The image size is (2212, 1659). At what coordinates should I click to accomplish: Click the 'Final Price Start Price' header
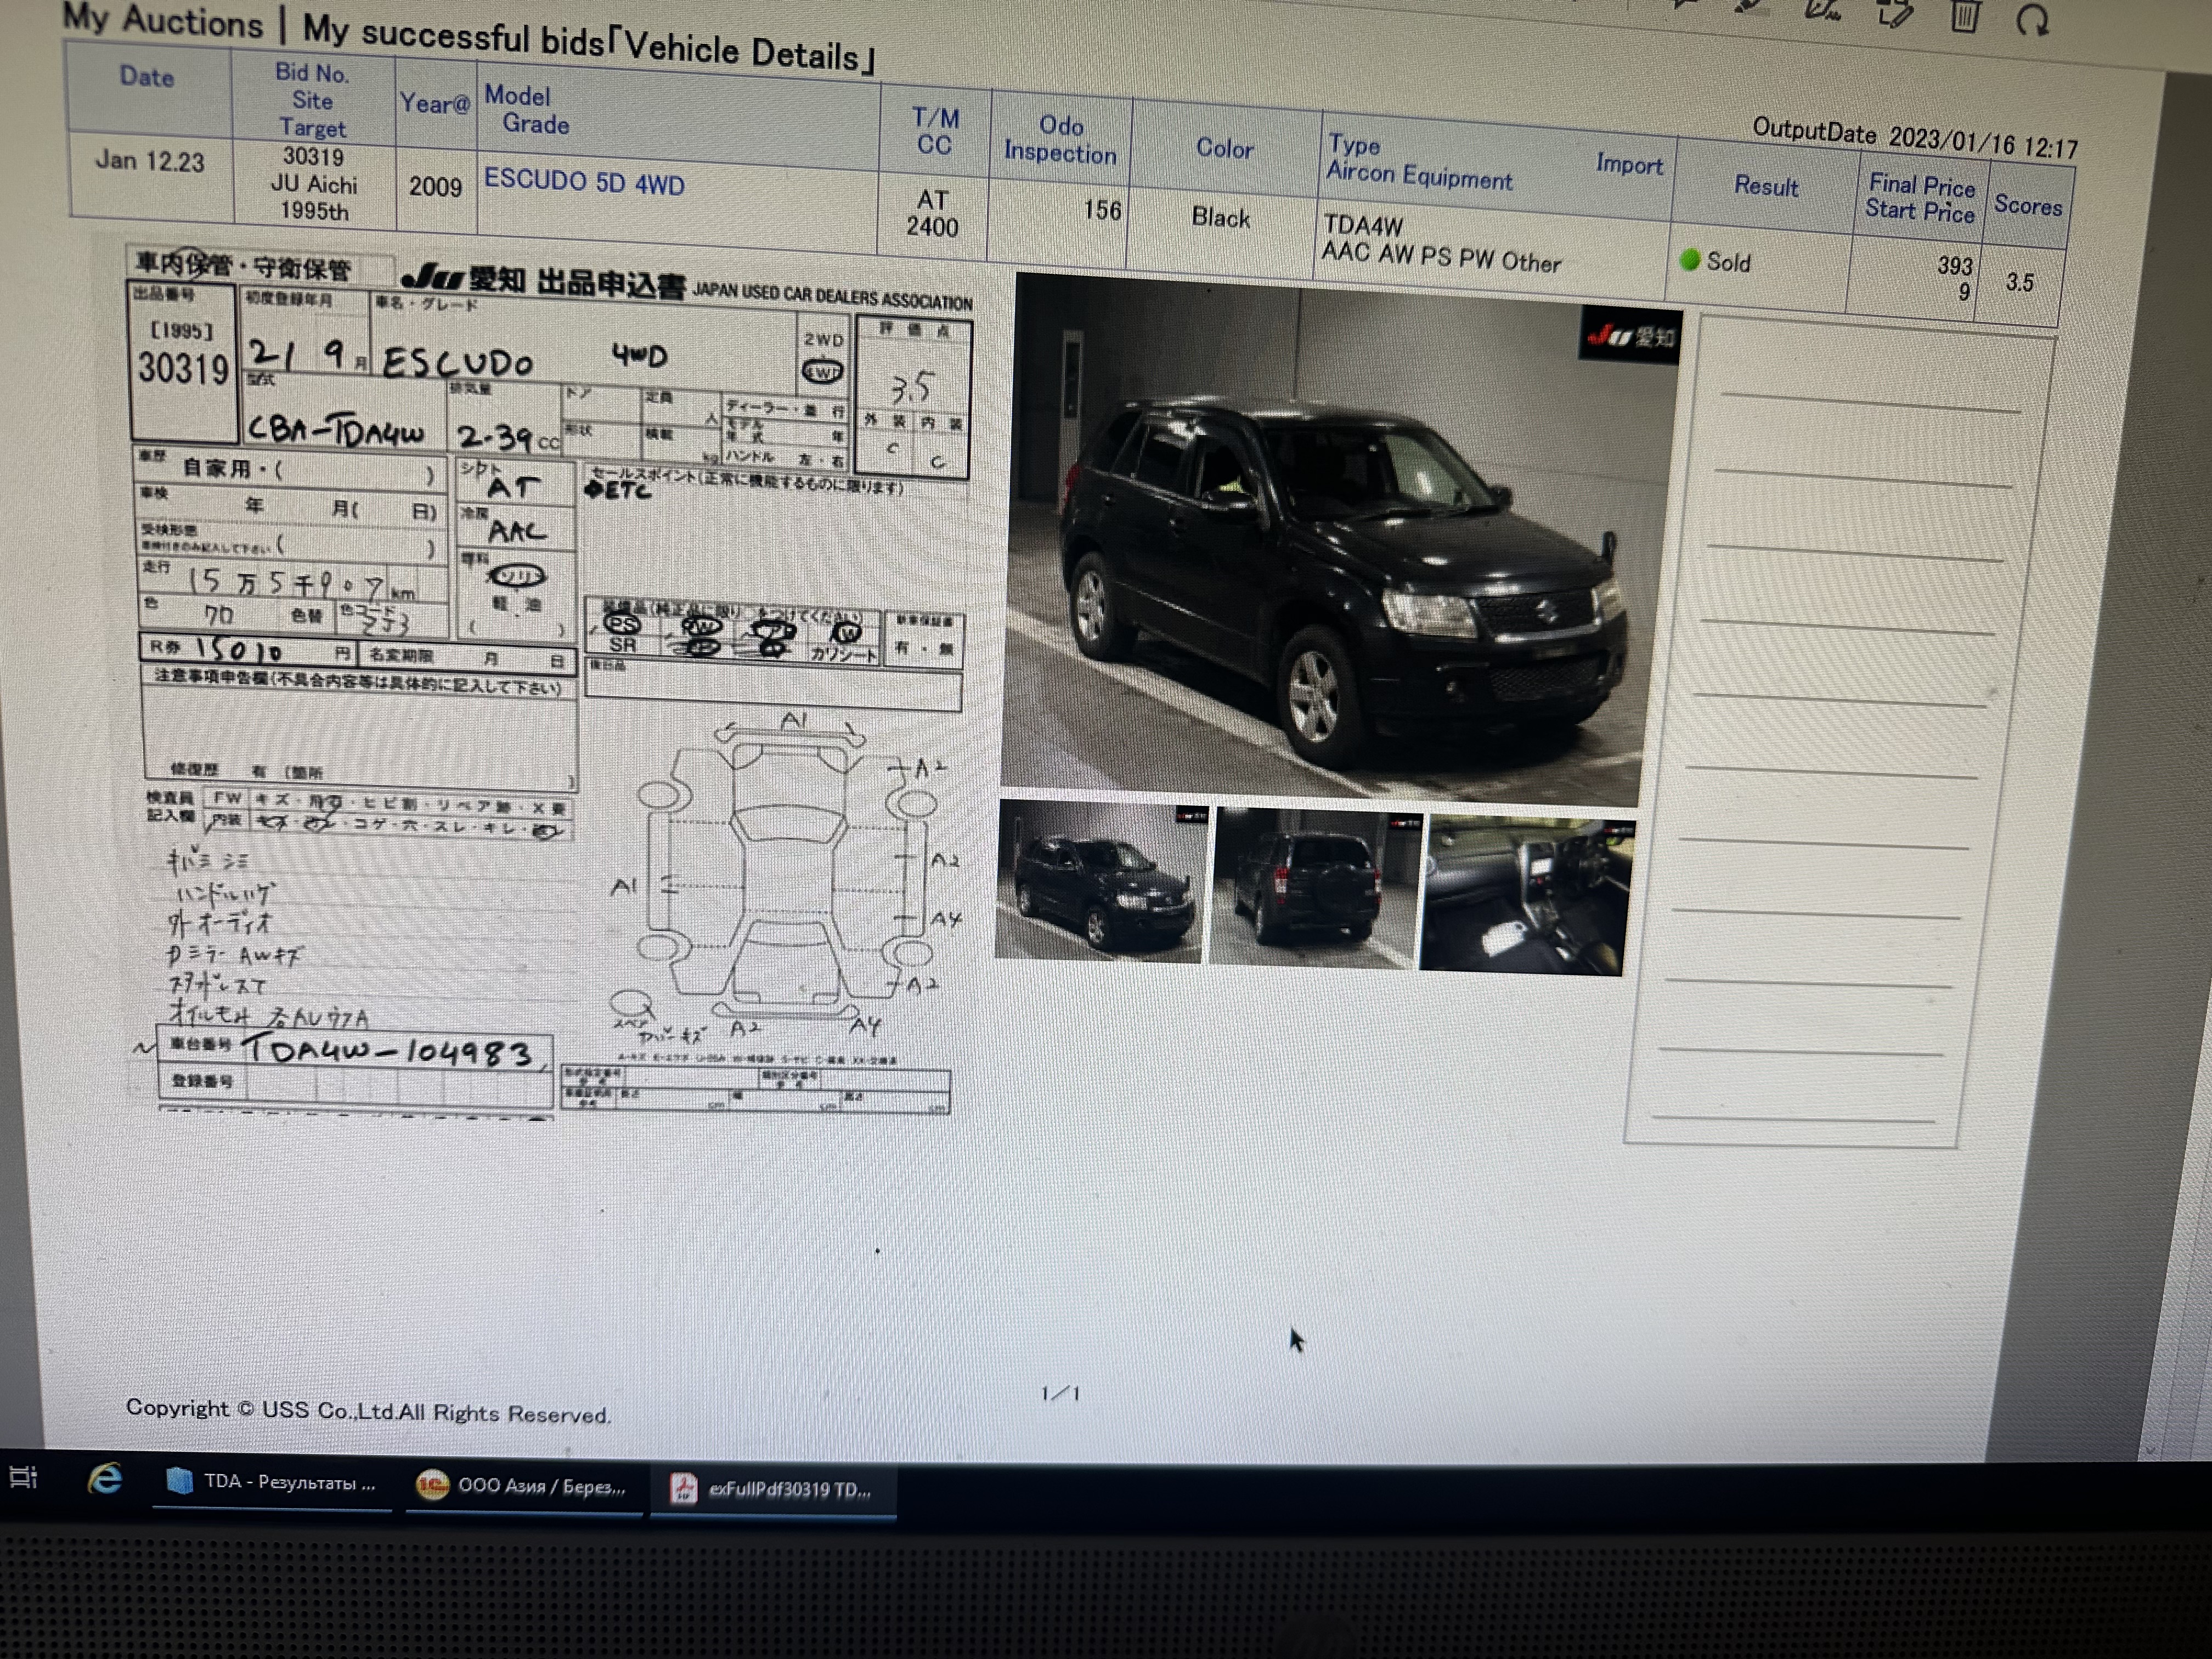click(1920, 198)
